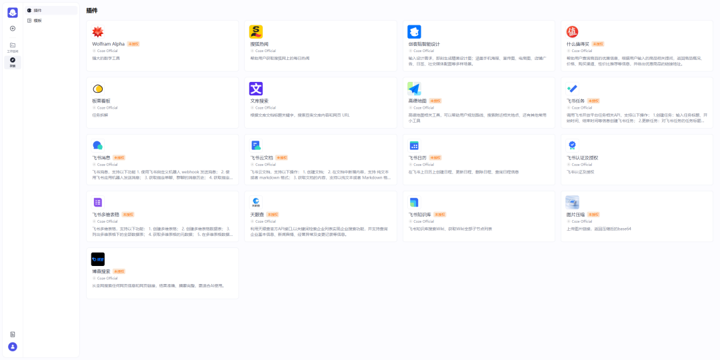
Task: Open the 创客贴智能设计 plugin title
Action: pyautogui.click(x=424, y=44)
